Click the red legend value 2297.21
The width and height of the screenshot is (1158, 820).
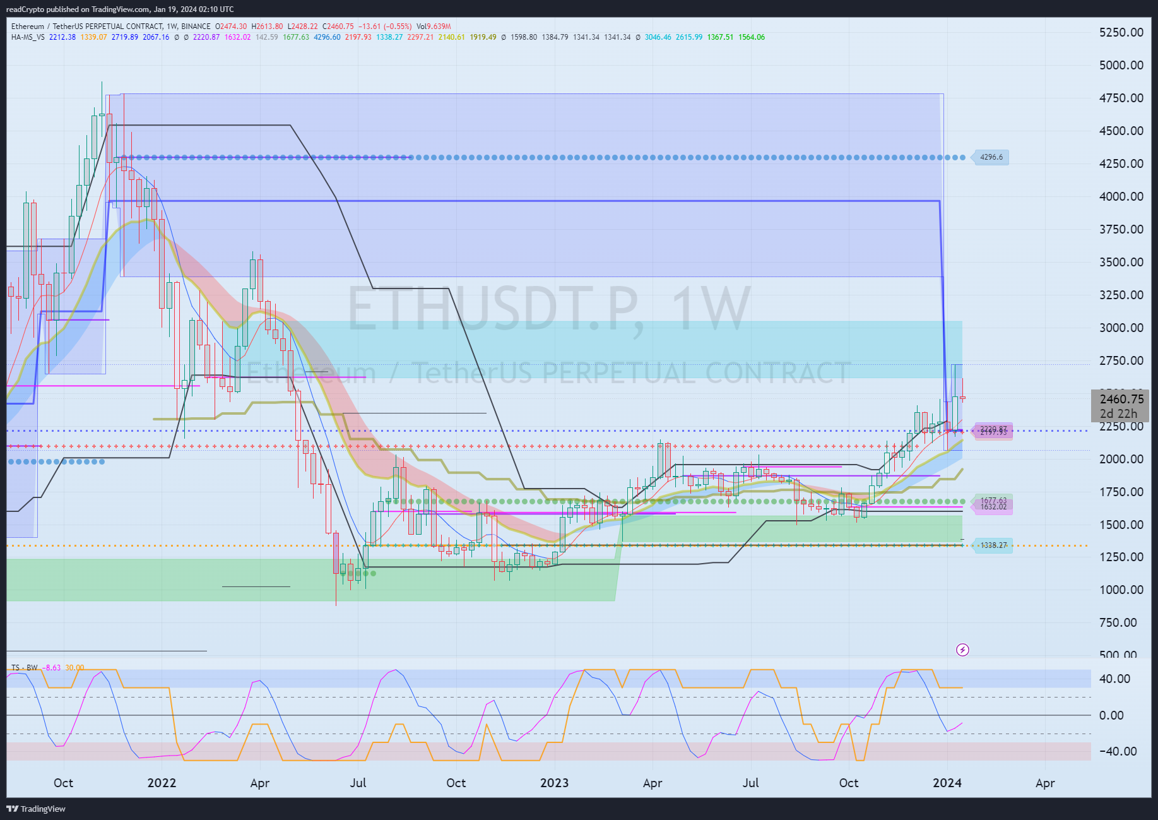coord(420,37)
